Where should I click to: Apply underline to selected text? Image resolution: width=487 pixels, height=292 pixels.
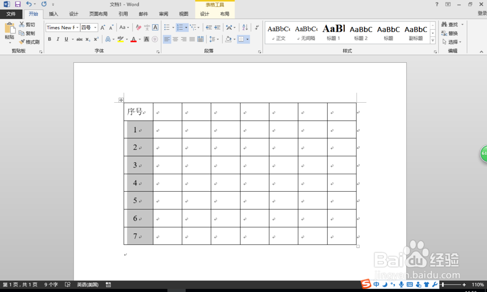click(x=66, y=38)
